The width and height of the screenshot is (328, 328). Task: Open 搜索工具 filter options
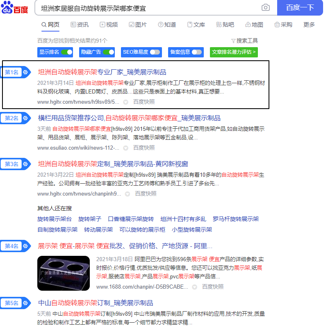(244, 41)
